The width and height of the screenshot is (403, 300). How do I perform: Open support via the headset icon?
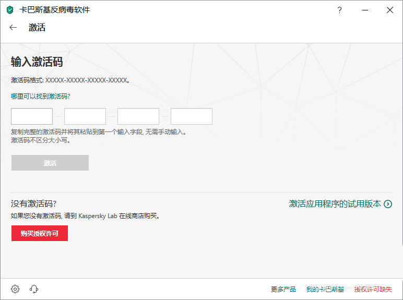coord(34,289)
